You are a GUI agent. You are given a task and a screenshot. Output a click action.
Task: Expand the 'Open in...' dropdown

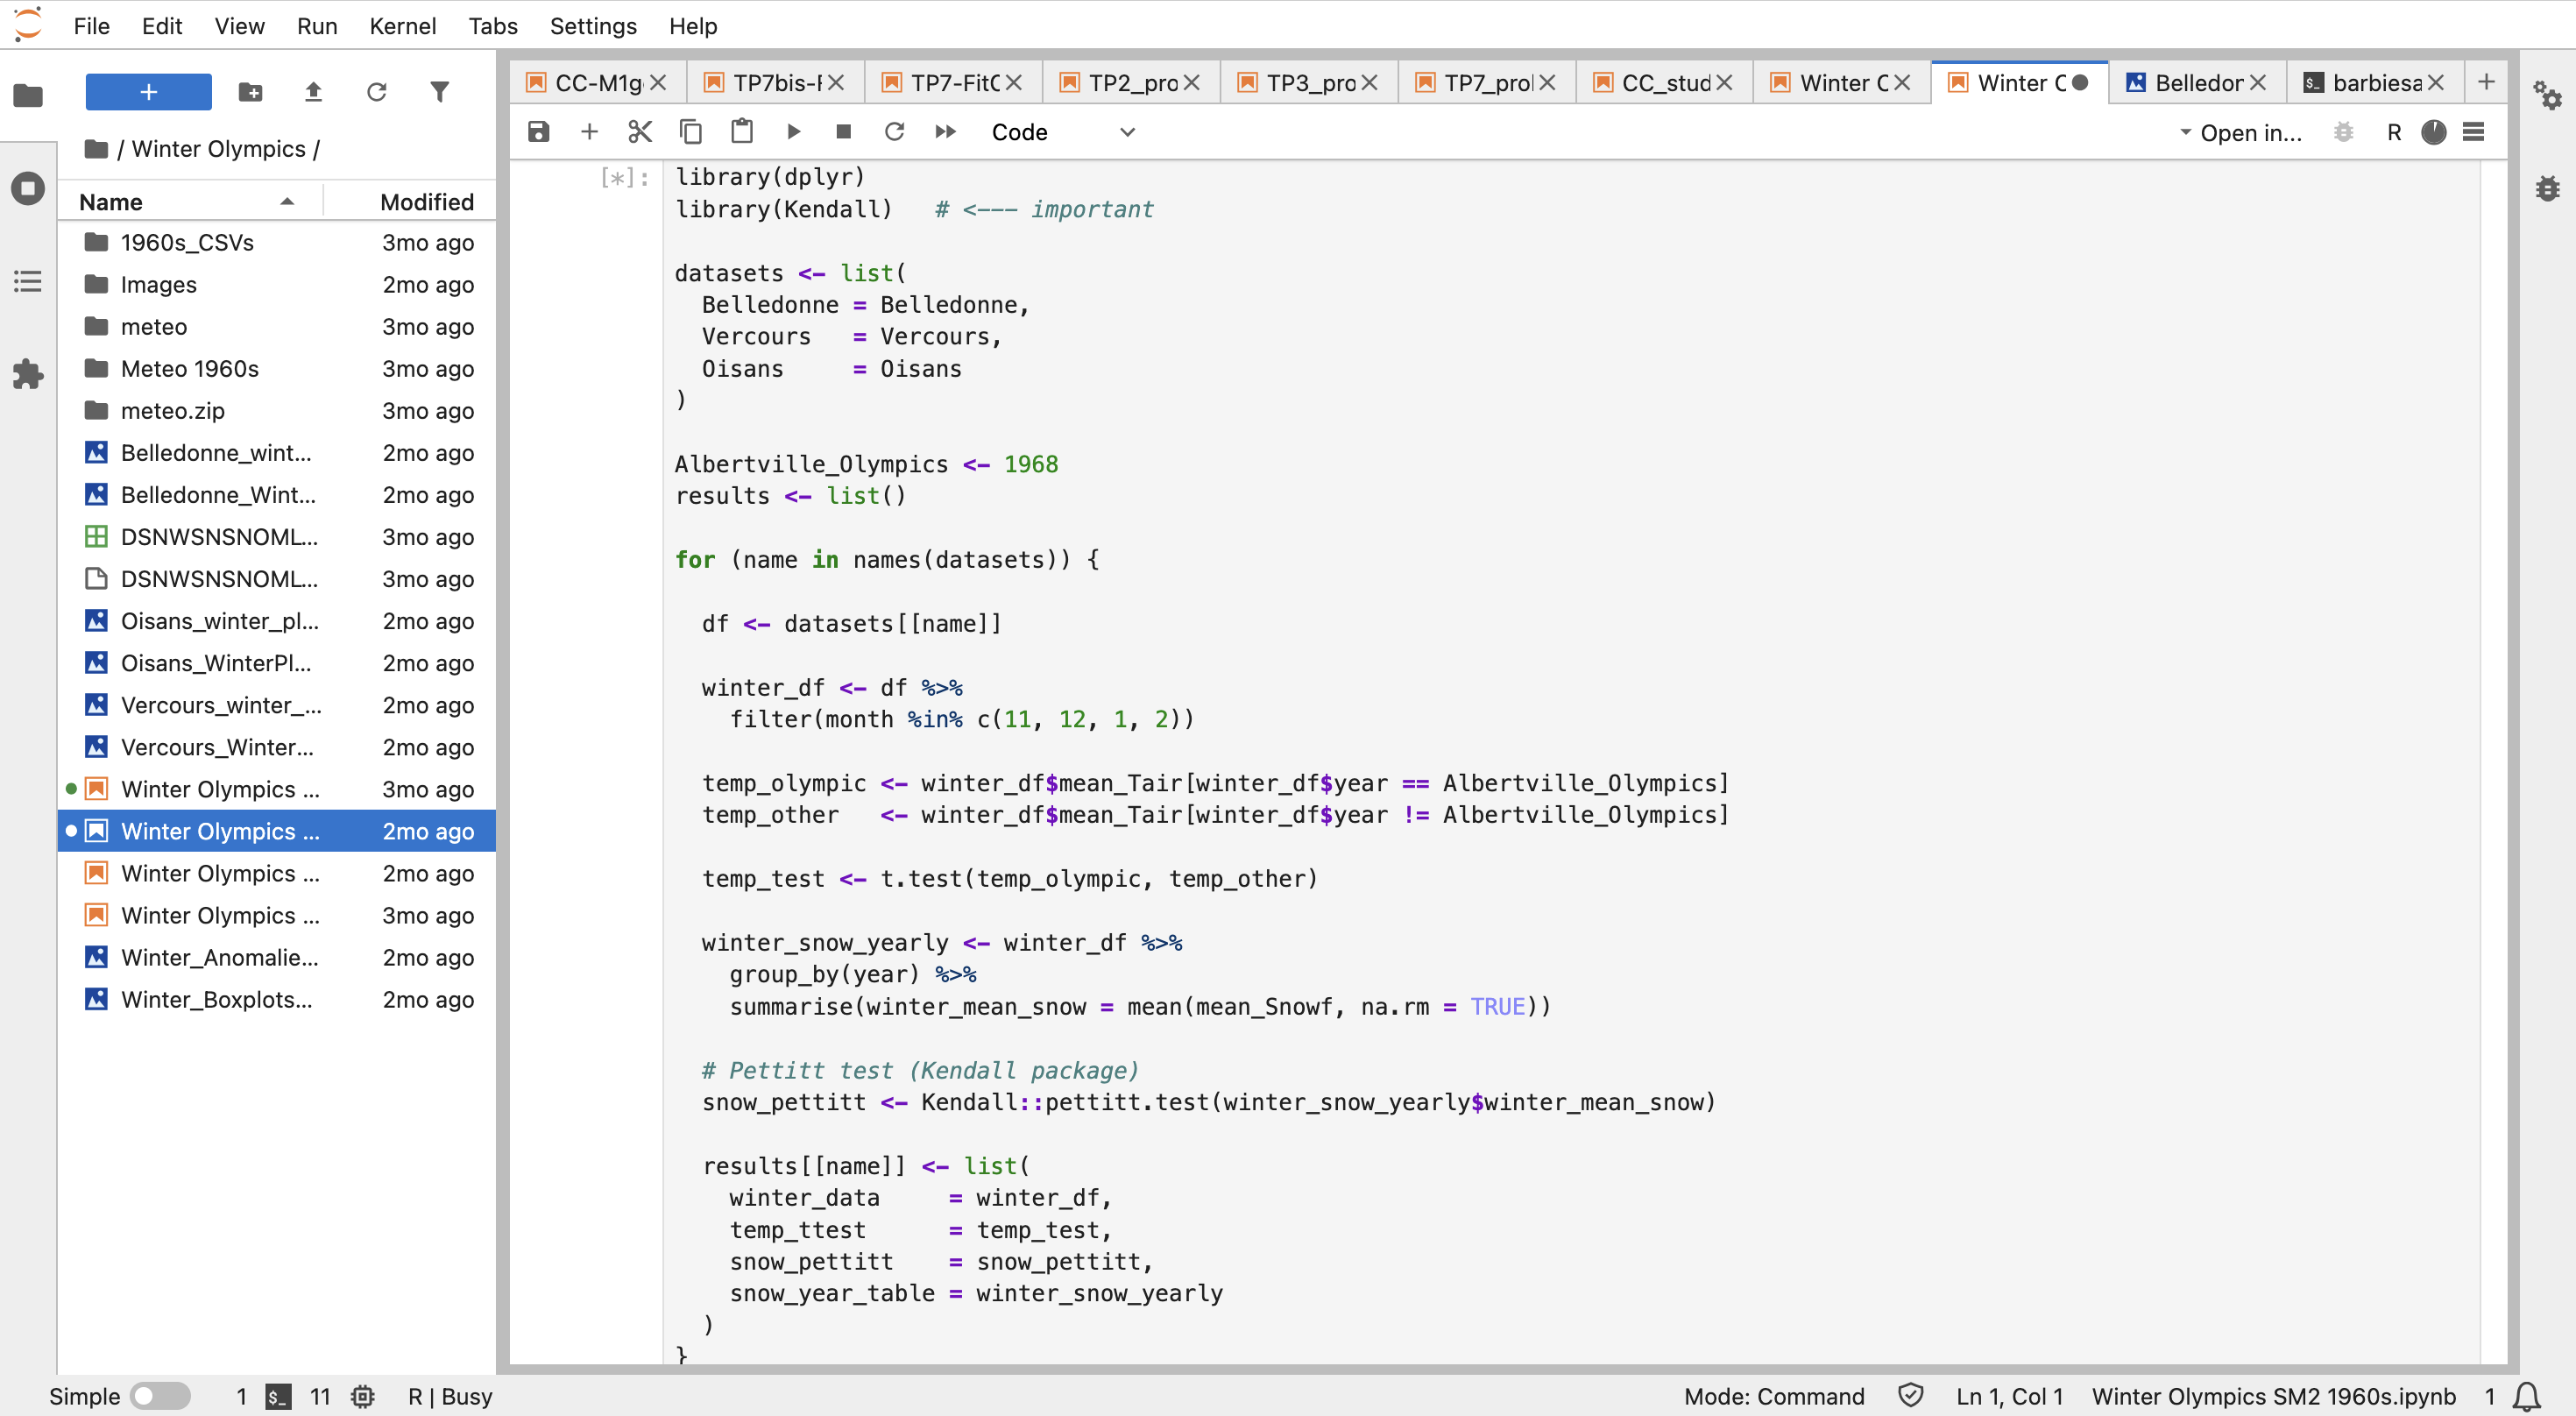point(2240,132)
